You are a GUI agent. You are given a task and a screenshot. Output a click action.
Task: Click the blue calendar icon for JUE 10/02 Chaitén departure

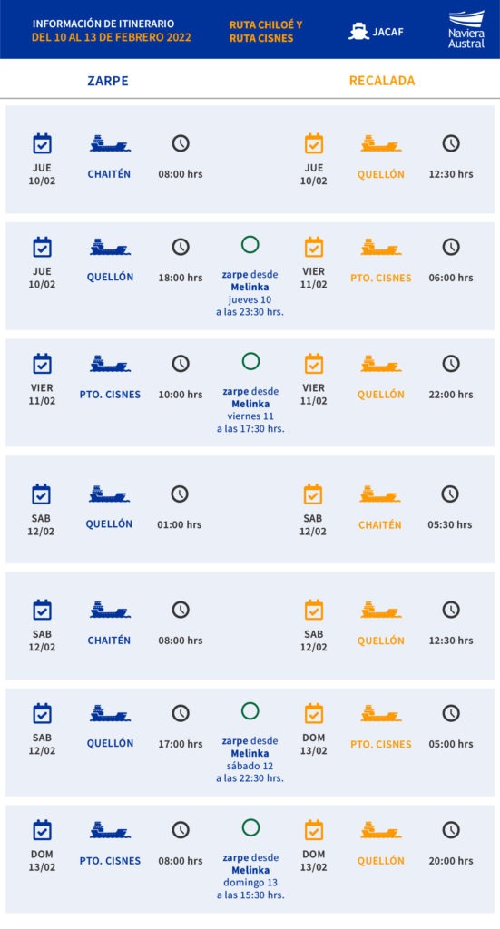(42, 143)
